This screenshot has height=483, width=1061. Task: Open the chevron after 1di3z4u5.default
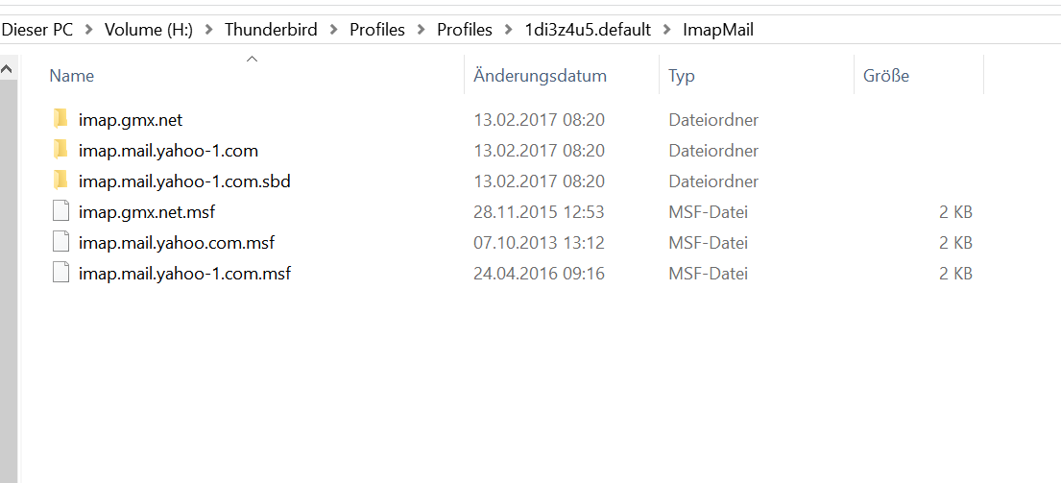pyautogui.click(x=666, y=30)
